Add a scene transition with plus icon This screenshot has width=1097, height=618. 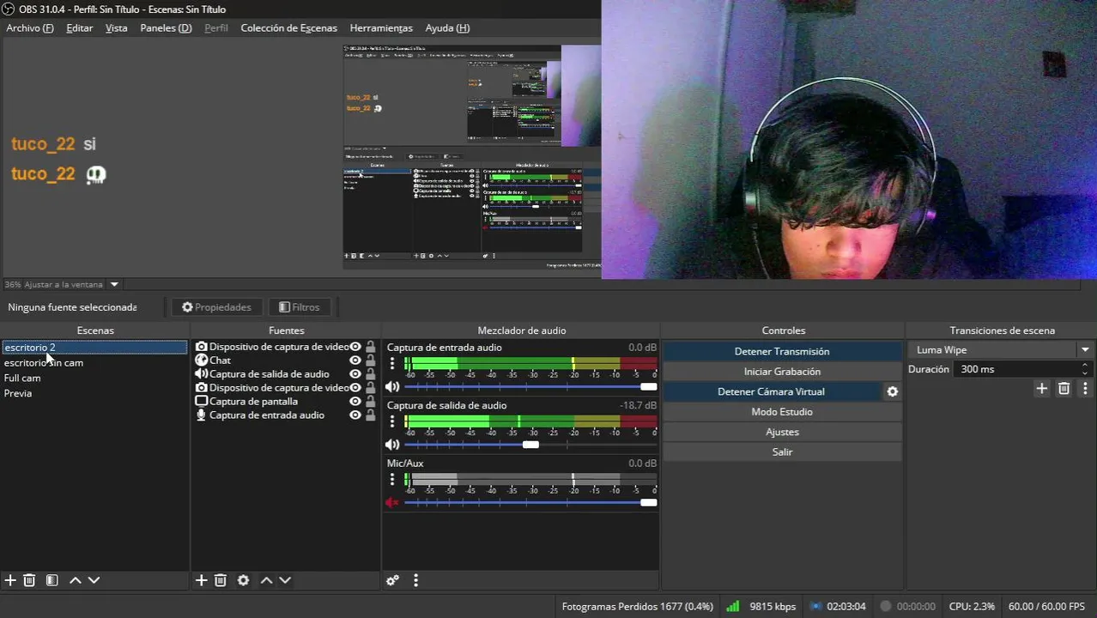pos(1042,389)
